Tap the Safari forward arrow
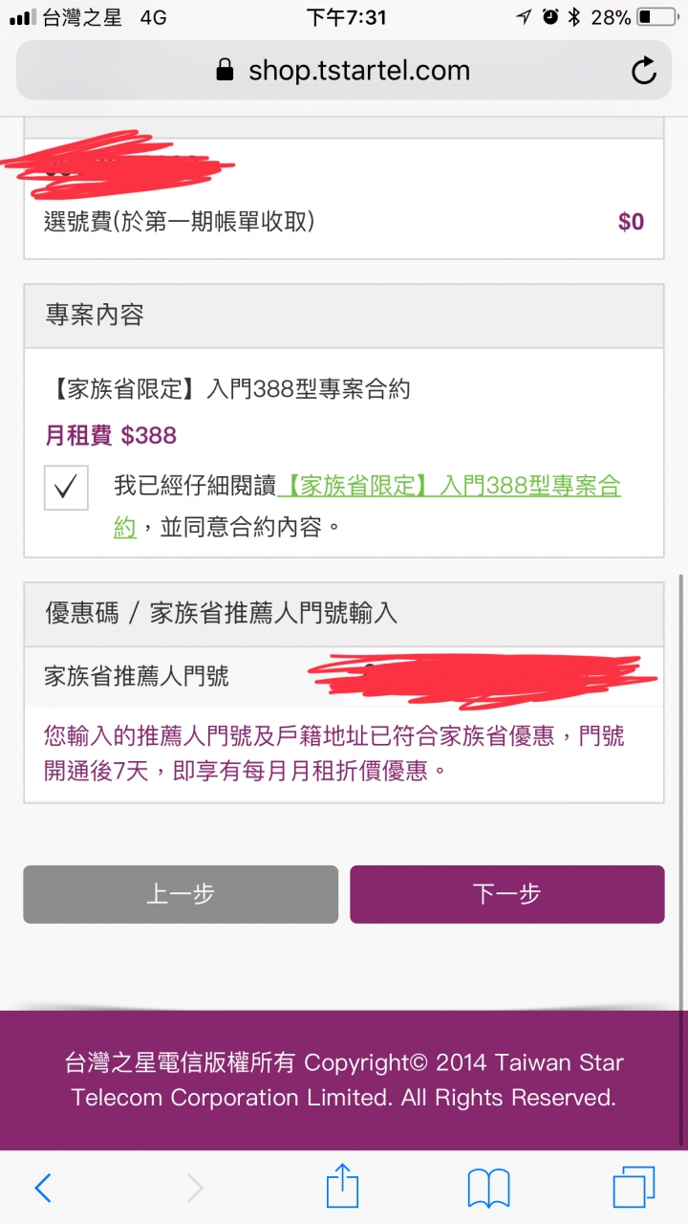688x1224 pixels. click(195, 1189)
